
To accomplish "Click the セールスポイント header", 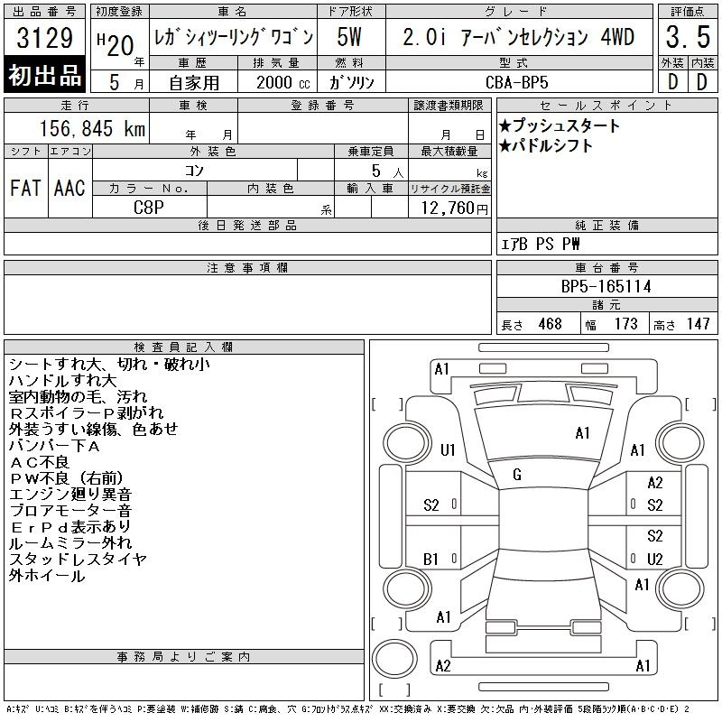I will pos(606,106).
